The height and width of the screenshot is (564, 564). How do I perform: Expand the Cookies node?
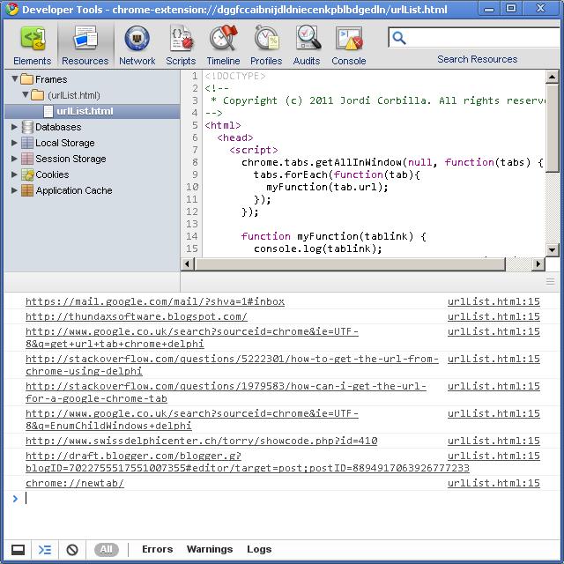pos(14,174)
